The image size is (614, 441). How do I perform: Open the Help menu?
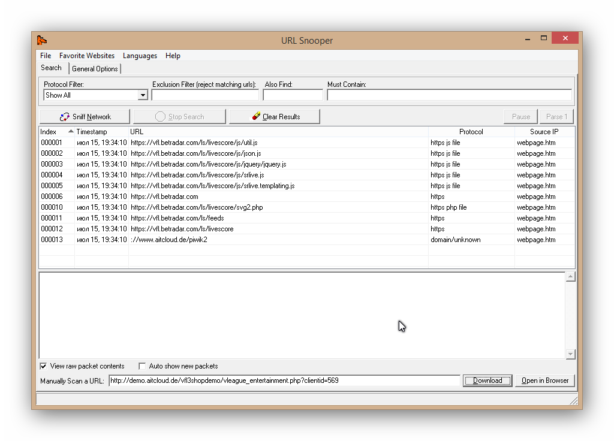(173, 56)
